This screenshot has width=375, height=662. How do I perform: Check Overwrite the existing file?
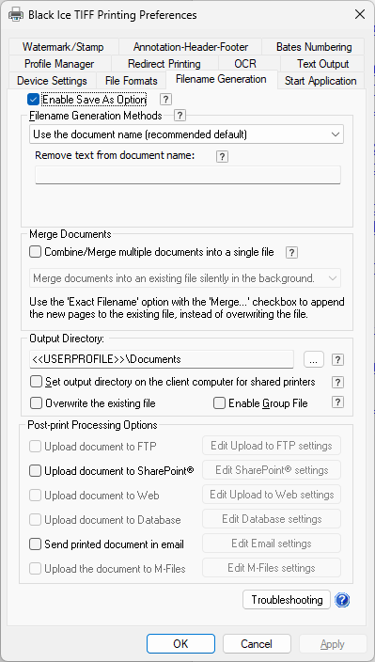point(37,403)
